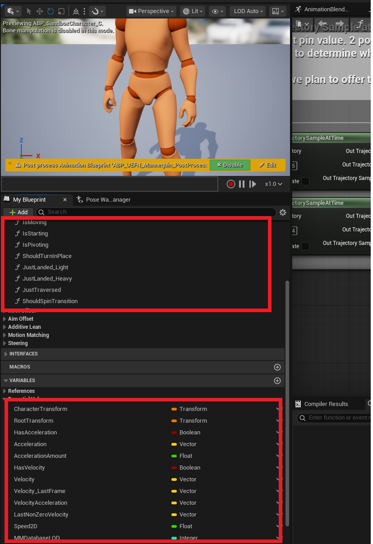
Task: Open the Perspective view dropdown
Action: click(x=151, y=11)
